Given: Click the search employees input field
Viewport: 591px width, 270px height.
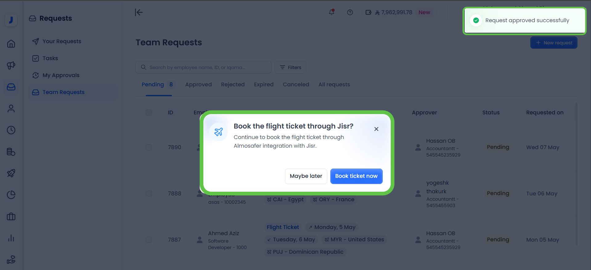Looking at the screenshot, I should tap(203, 67).
